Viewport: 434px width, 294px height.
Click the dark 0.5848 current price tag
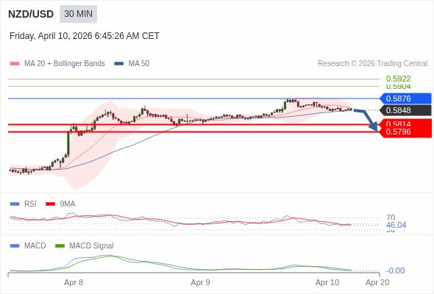point(405,110)
